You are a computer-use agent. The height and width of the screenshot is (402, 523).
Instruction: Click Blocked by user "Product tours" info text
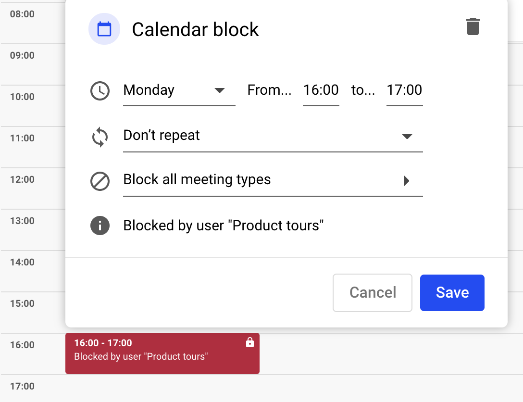[224, 226]
